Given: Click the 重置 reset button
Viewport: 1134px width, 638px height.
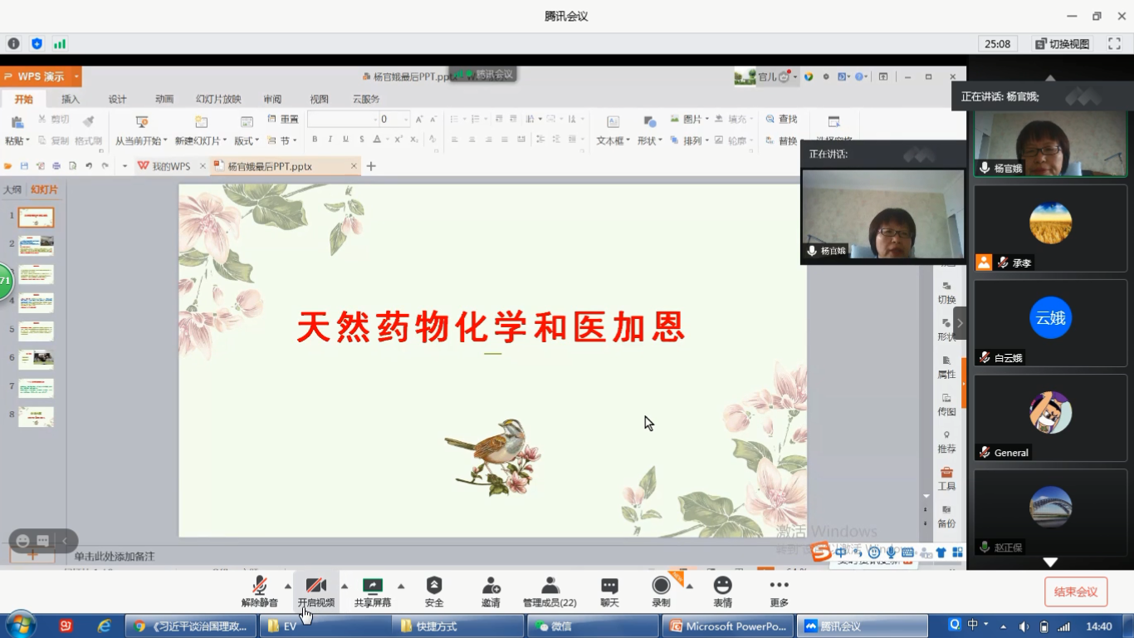Looking at the screenshot, I should pos(283,120).
